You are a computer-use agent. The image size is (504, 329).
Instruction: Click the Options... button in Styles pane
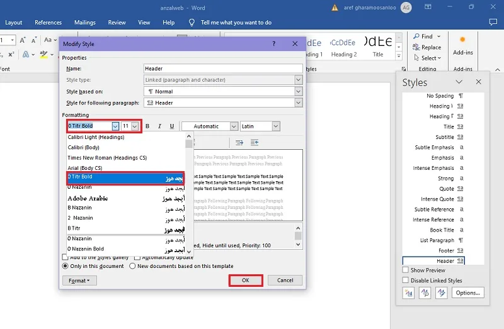467,293
